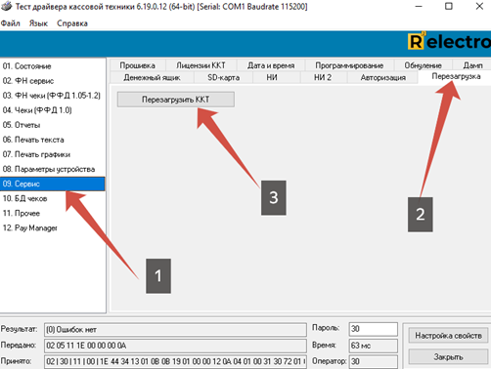Select 02. ФН сервис in the sidebar
This screenshot has height=369, width=491.
(53, 81)
